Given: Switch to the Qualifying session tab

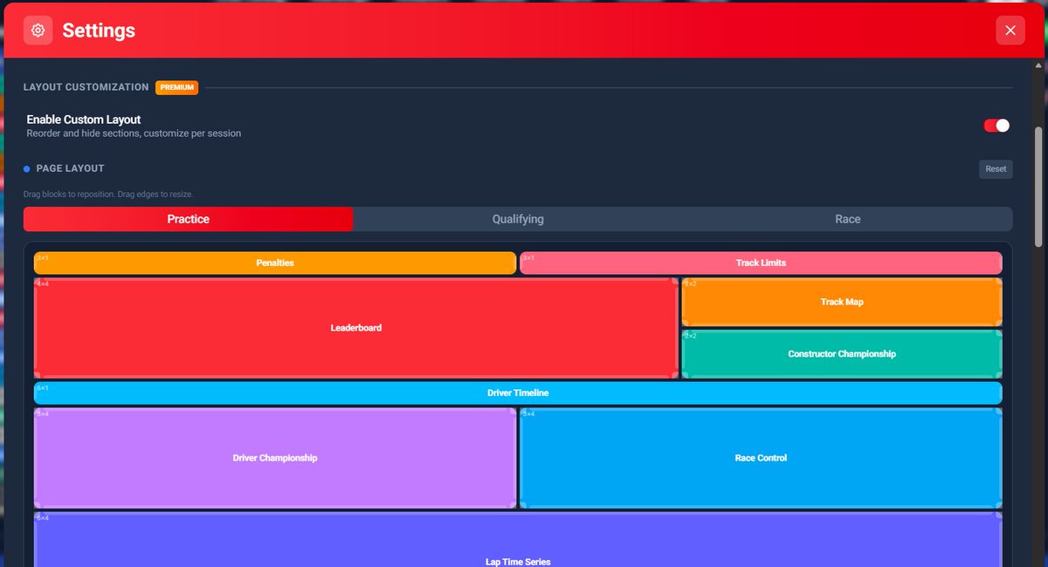Looking at the screenshot, I should pyautogui.click(x=518, y=219).
